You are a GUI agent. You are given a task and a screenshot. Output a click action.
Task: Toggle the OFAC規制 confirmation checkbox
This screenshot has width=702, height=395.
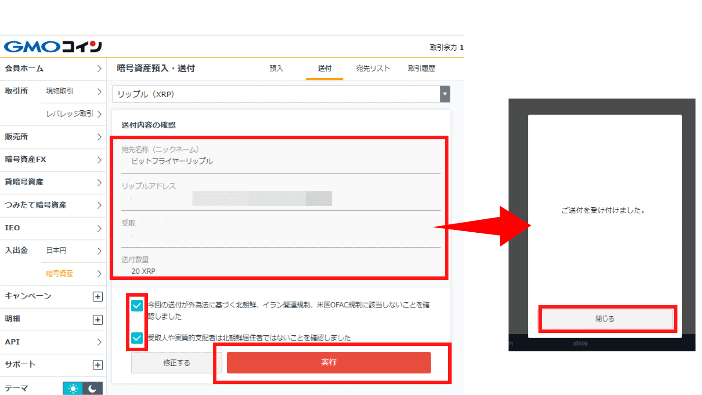[x=137, y=305]
